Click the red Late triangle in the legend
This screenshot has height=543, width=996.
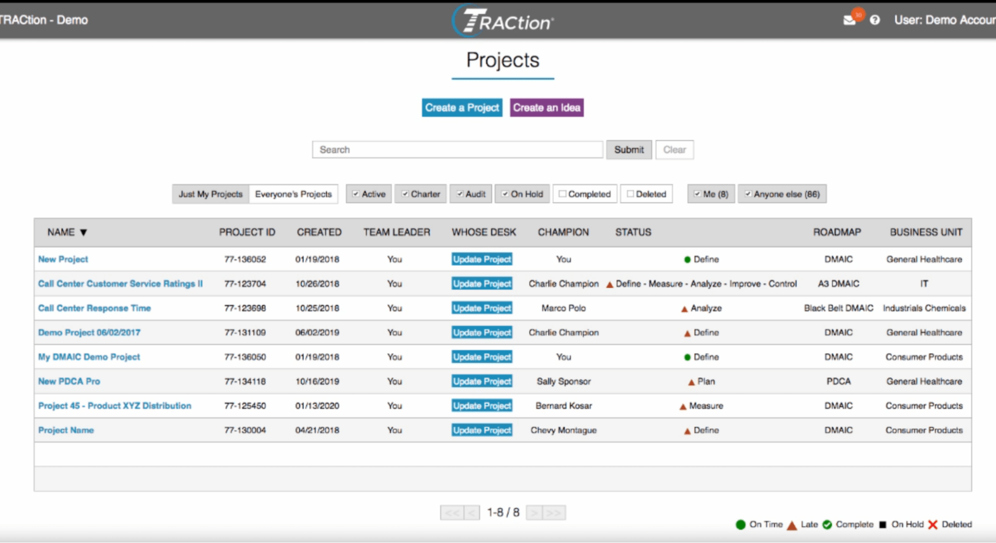point(791,524)
